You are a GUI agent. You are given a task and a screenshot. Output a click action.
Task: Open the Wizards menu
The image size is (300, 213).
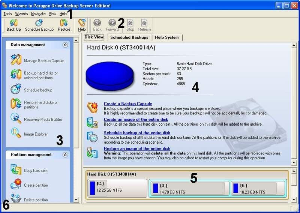click(x=21, y=14)
